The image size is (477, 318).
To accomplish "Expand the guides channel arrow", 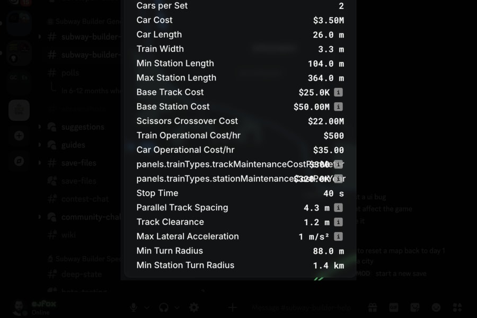I will tap(40, 145).
